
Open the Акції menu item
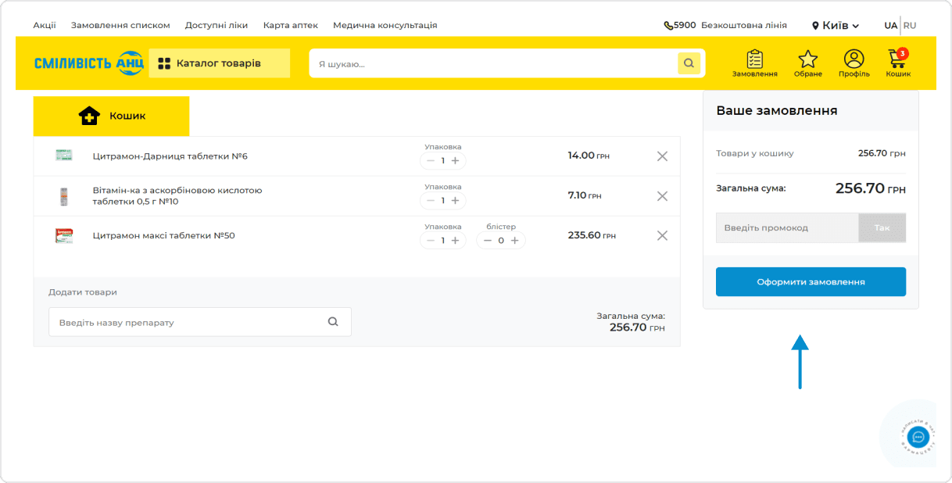(45, 25)
